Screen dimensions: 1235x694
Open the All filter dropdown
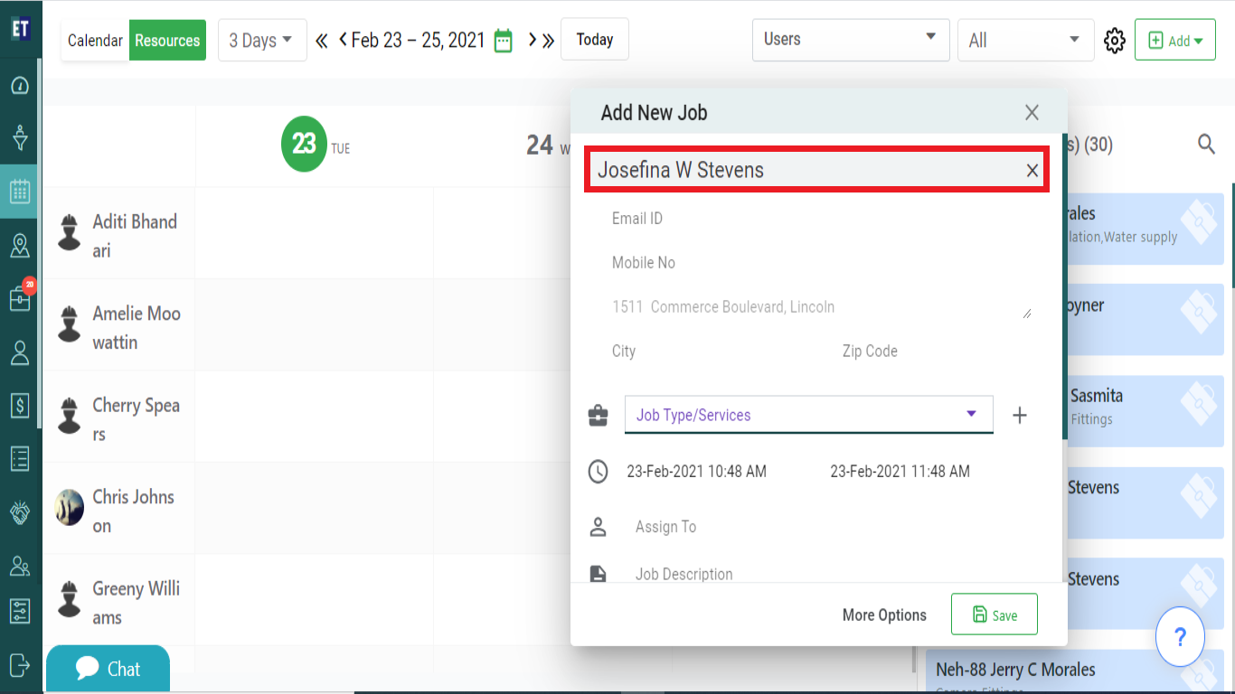1025,41
